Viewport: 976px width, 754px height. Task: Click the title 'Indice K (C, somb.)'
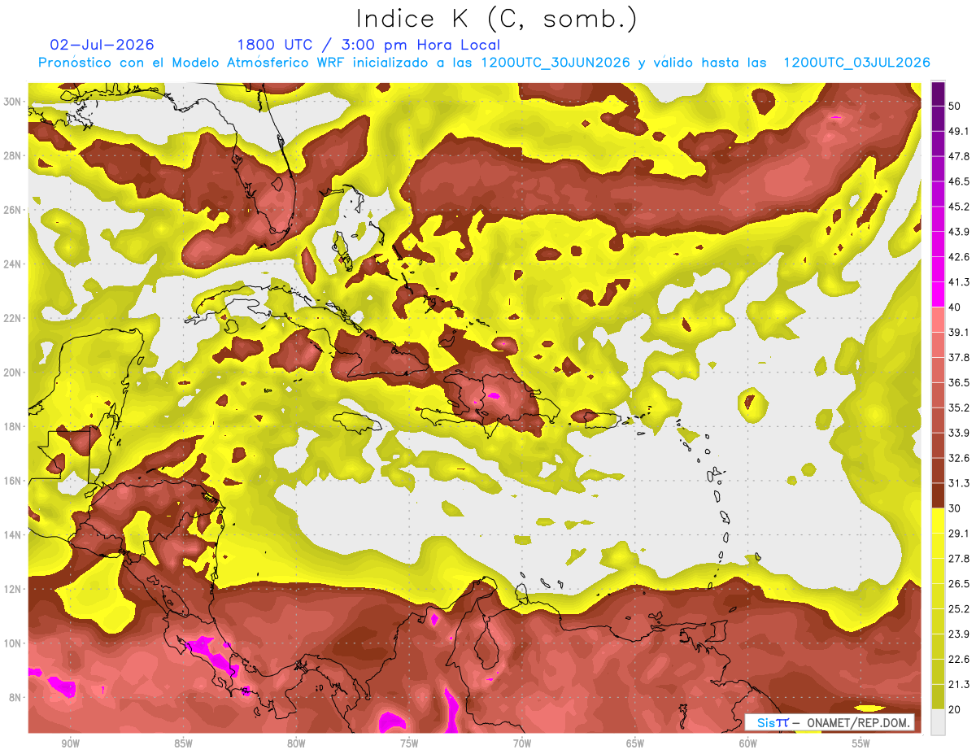tap(497, 19)
